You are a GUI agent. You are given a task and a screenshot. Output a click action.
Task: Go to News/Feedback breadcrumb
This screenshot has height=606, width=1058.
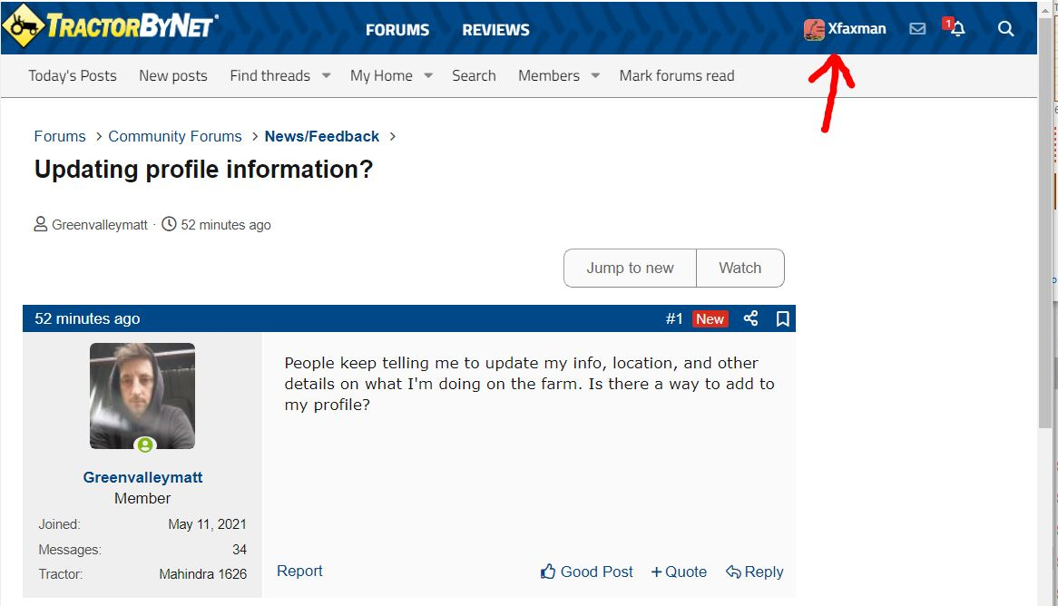(x=321, y=136)
